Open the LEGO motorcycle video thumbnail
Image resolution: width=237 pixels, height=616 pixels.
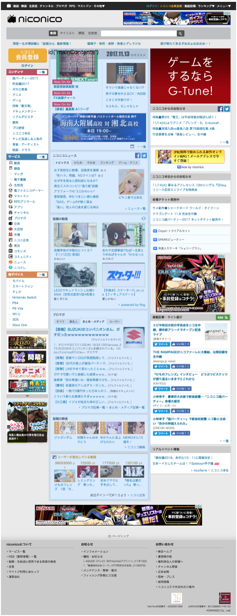pyautogui.click(x=75, y=275)
